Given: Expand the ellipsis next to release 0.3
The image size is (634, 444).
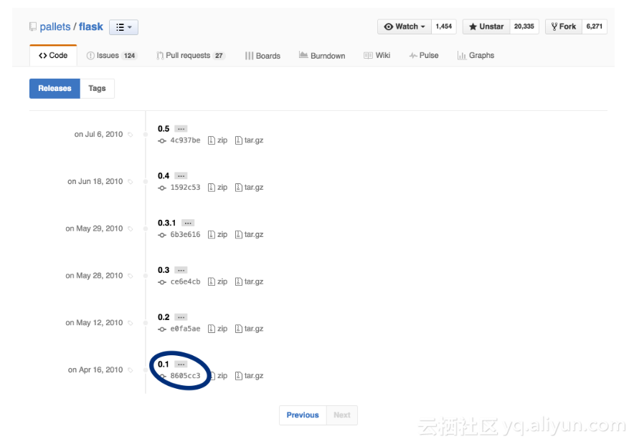Looking at the screenshot, I should click(181, 270).
